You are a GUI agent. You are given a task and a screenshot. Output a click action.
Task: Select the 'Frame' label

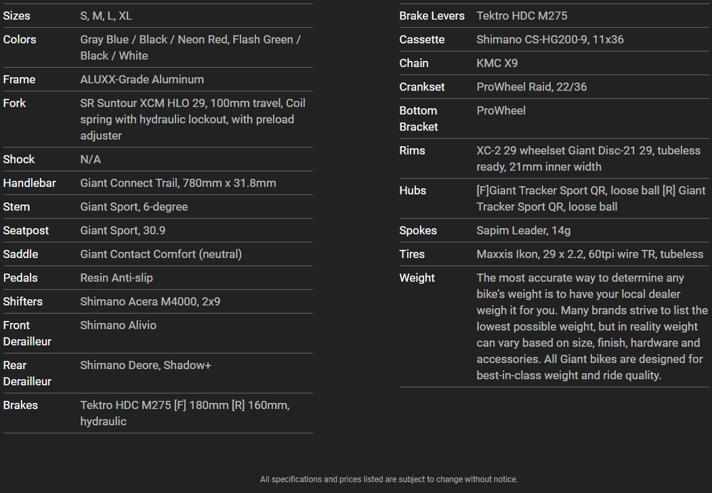(x=19, y=79)
